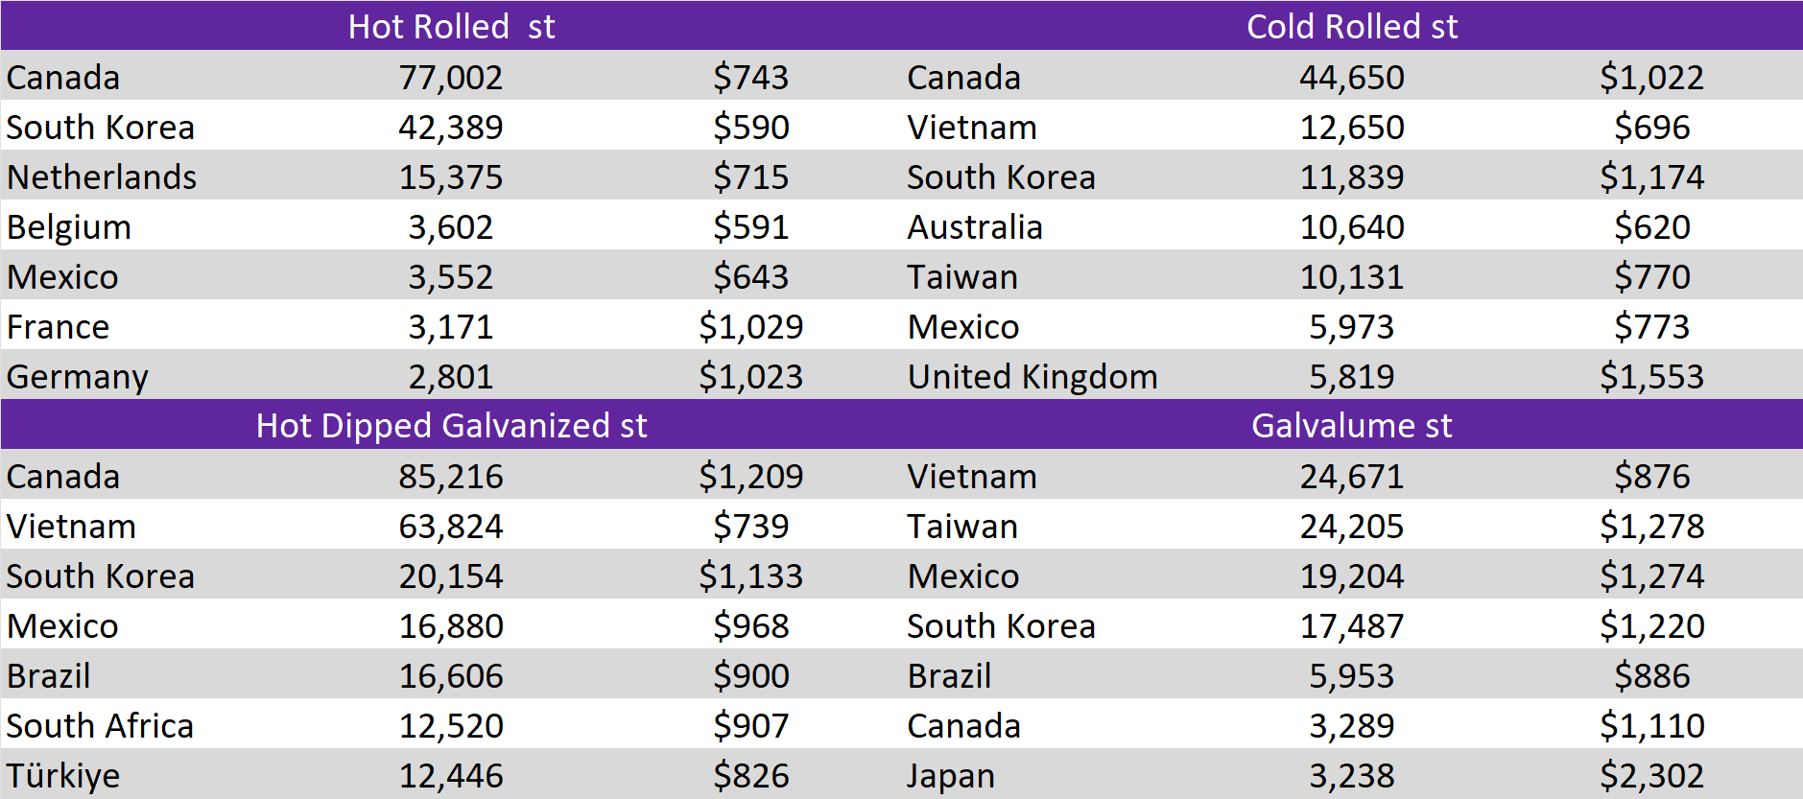The image size is (1803, 799).
Task: Click the Cold Rolled st header
Action: 1351,26
